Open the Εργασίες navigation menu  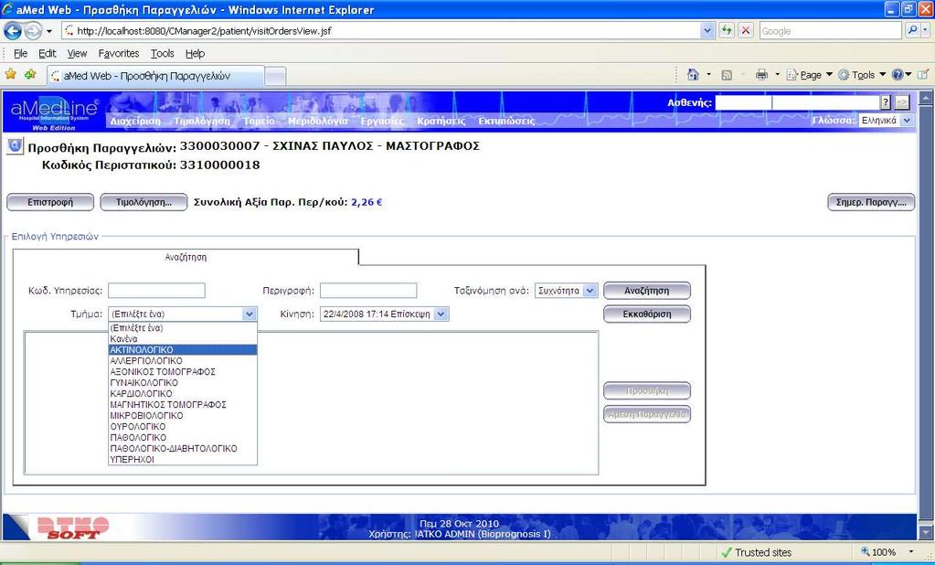coord(382,121)
